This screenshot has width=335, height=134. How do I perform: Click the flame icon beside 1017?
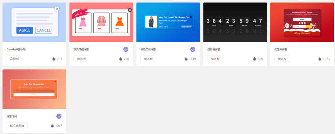pyautogui.click(x=52, y=126)
